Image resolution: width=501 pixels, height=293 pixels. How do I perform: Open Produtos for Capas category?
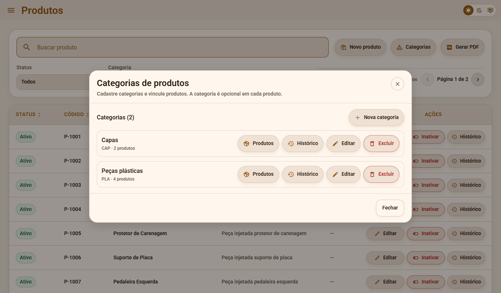pos(258,144)
